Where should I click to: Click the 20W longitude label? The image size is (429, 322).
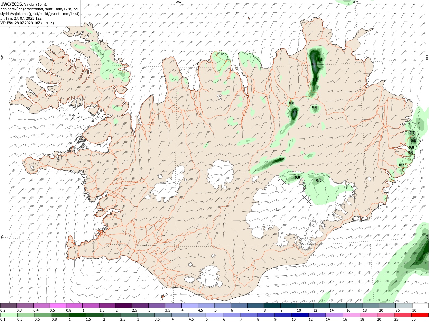(x=178, y=2)
